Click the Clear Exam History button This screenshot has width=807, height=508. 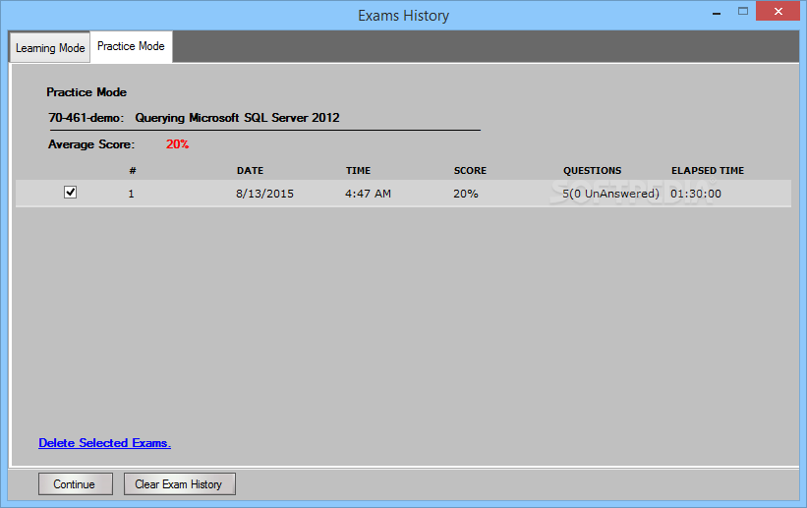click(180, 484)
